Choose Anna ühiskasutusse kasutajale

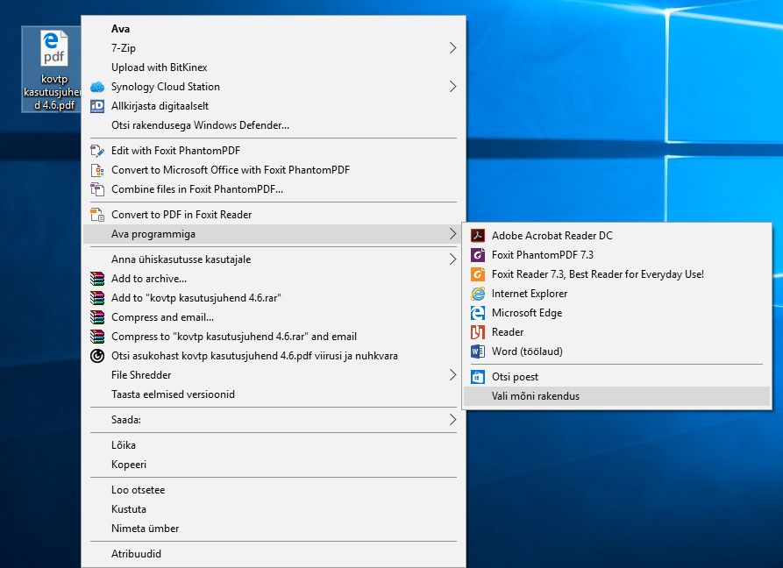click(274, 259)
